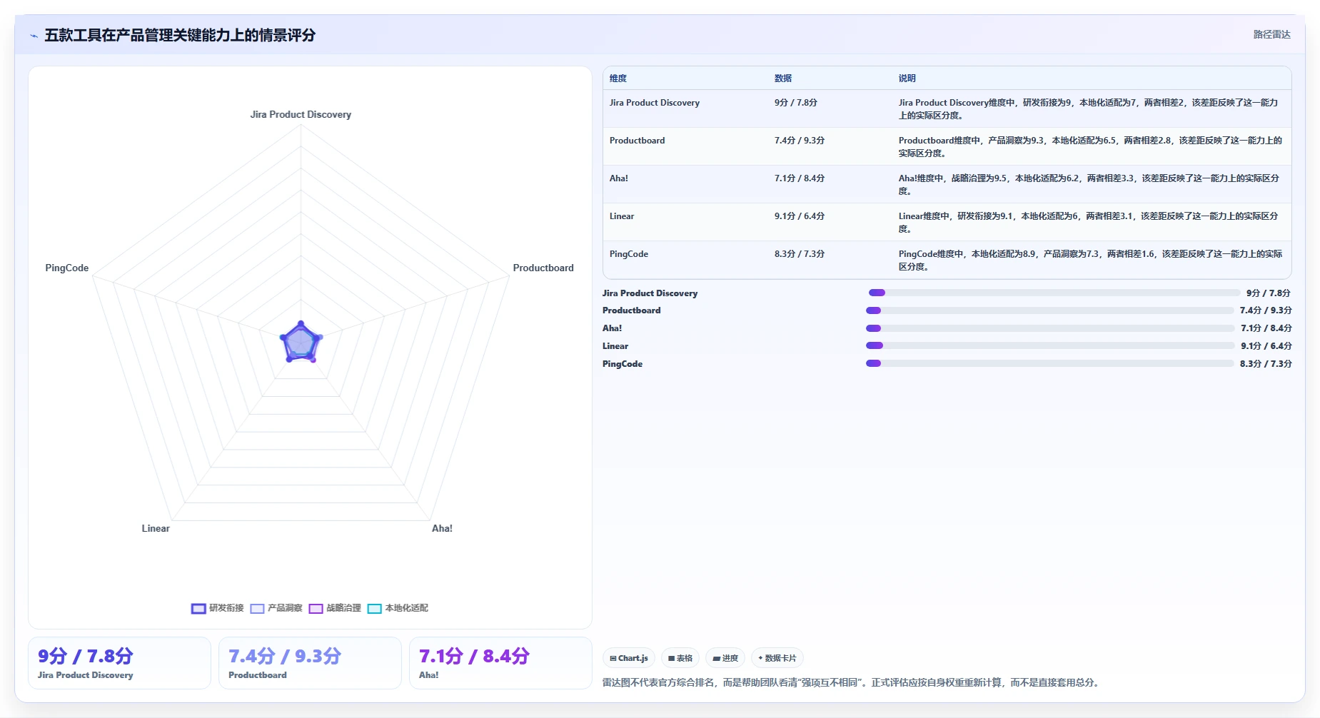Image resolution: width=1320 pixels, height=718 pixels.
Task: Click table cell 7.1分 / 8.4分
Action: pos(800,178)
